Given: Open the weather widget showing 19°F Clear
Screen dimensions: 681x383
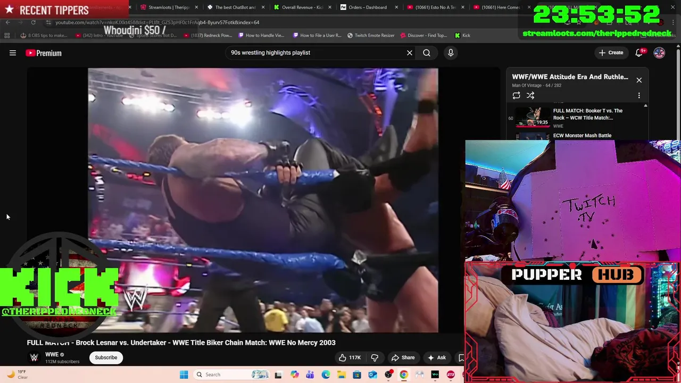Looking at the screenshot, I should (x=16, y=374).
